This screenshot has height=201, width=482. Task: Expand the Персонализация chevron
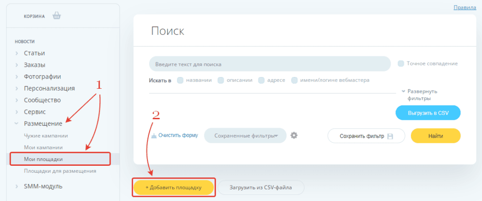pyautogui.click(x=16, y=89)
